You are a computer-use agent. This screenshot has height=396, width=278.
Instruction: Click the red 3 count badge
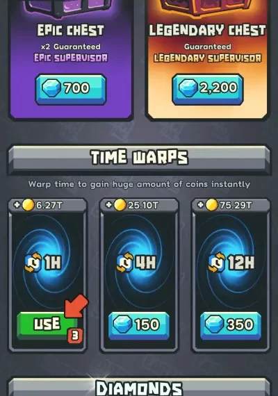click(x=75, y=336)
